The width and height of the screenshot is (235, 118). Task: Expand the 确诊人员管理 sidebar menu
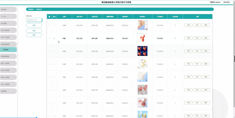click(8, 63)
